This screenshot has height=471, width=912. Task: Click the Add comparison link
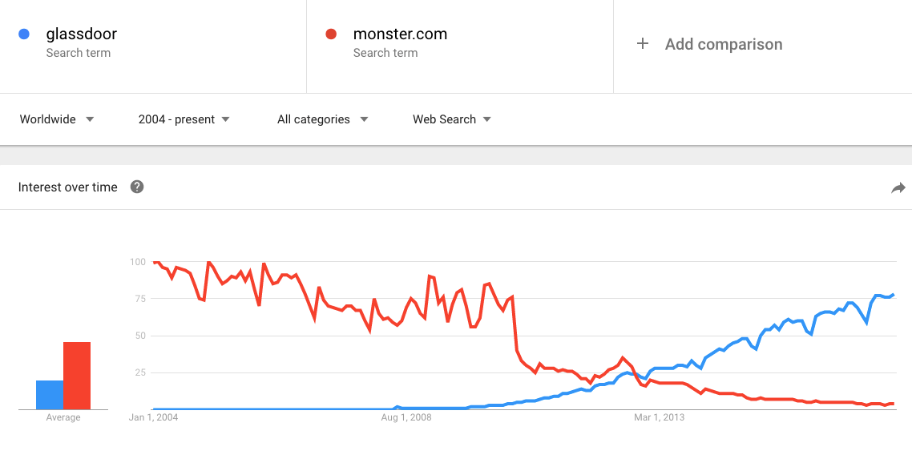point(724,44)
